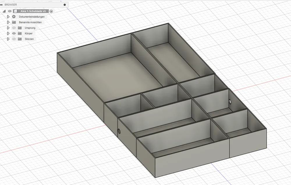Click the folder icon of Skizzen
The width and height of the screenshot is (291, 185).
point(20,39)
